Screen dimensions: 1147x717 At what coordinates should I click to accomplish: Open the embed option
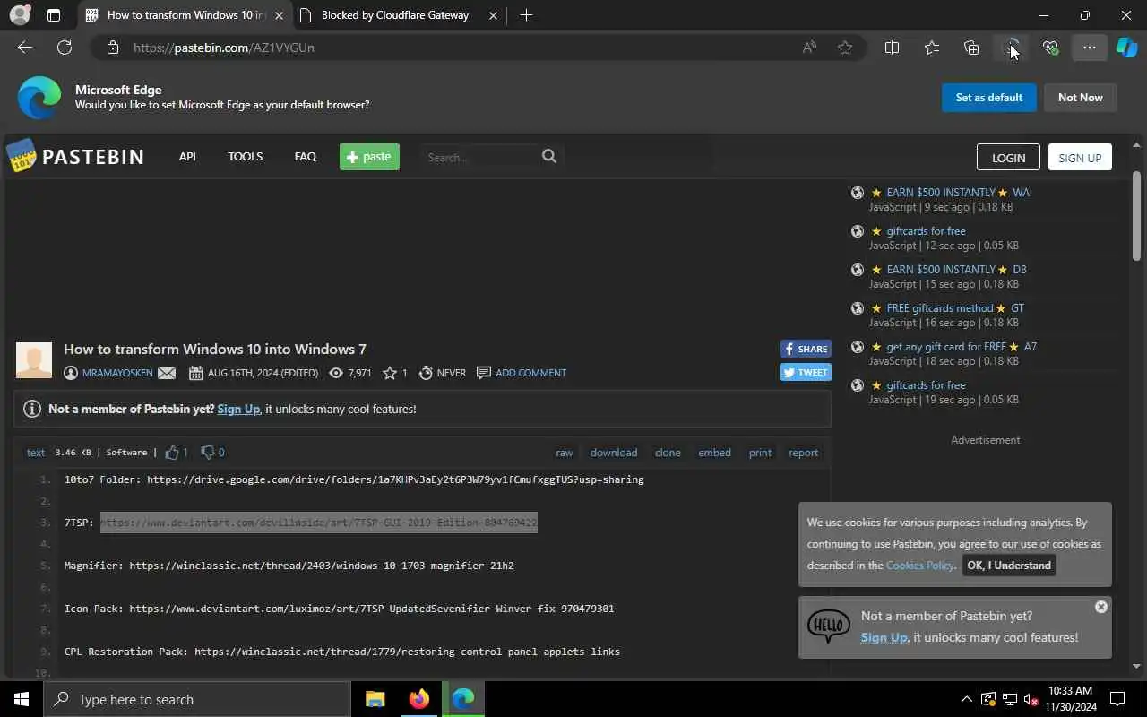click(714, 453)
